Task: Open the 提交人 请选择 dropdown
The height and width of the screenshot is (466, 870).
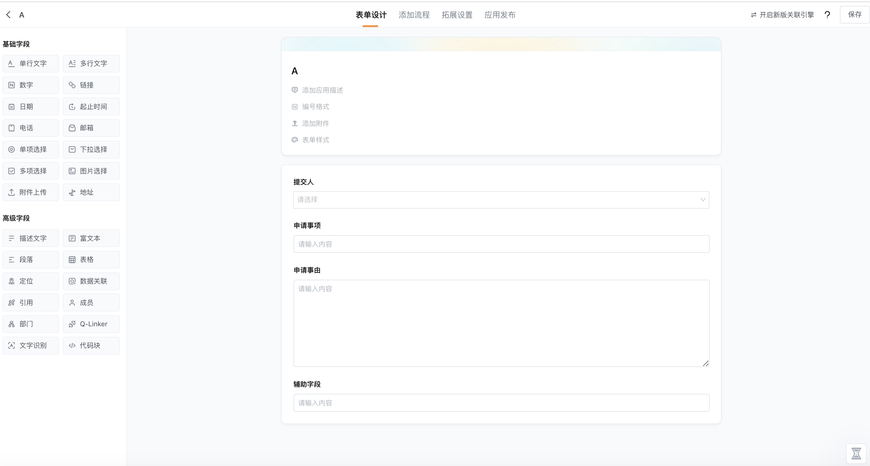Action: 501,200
